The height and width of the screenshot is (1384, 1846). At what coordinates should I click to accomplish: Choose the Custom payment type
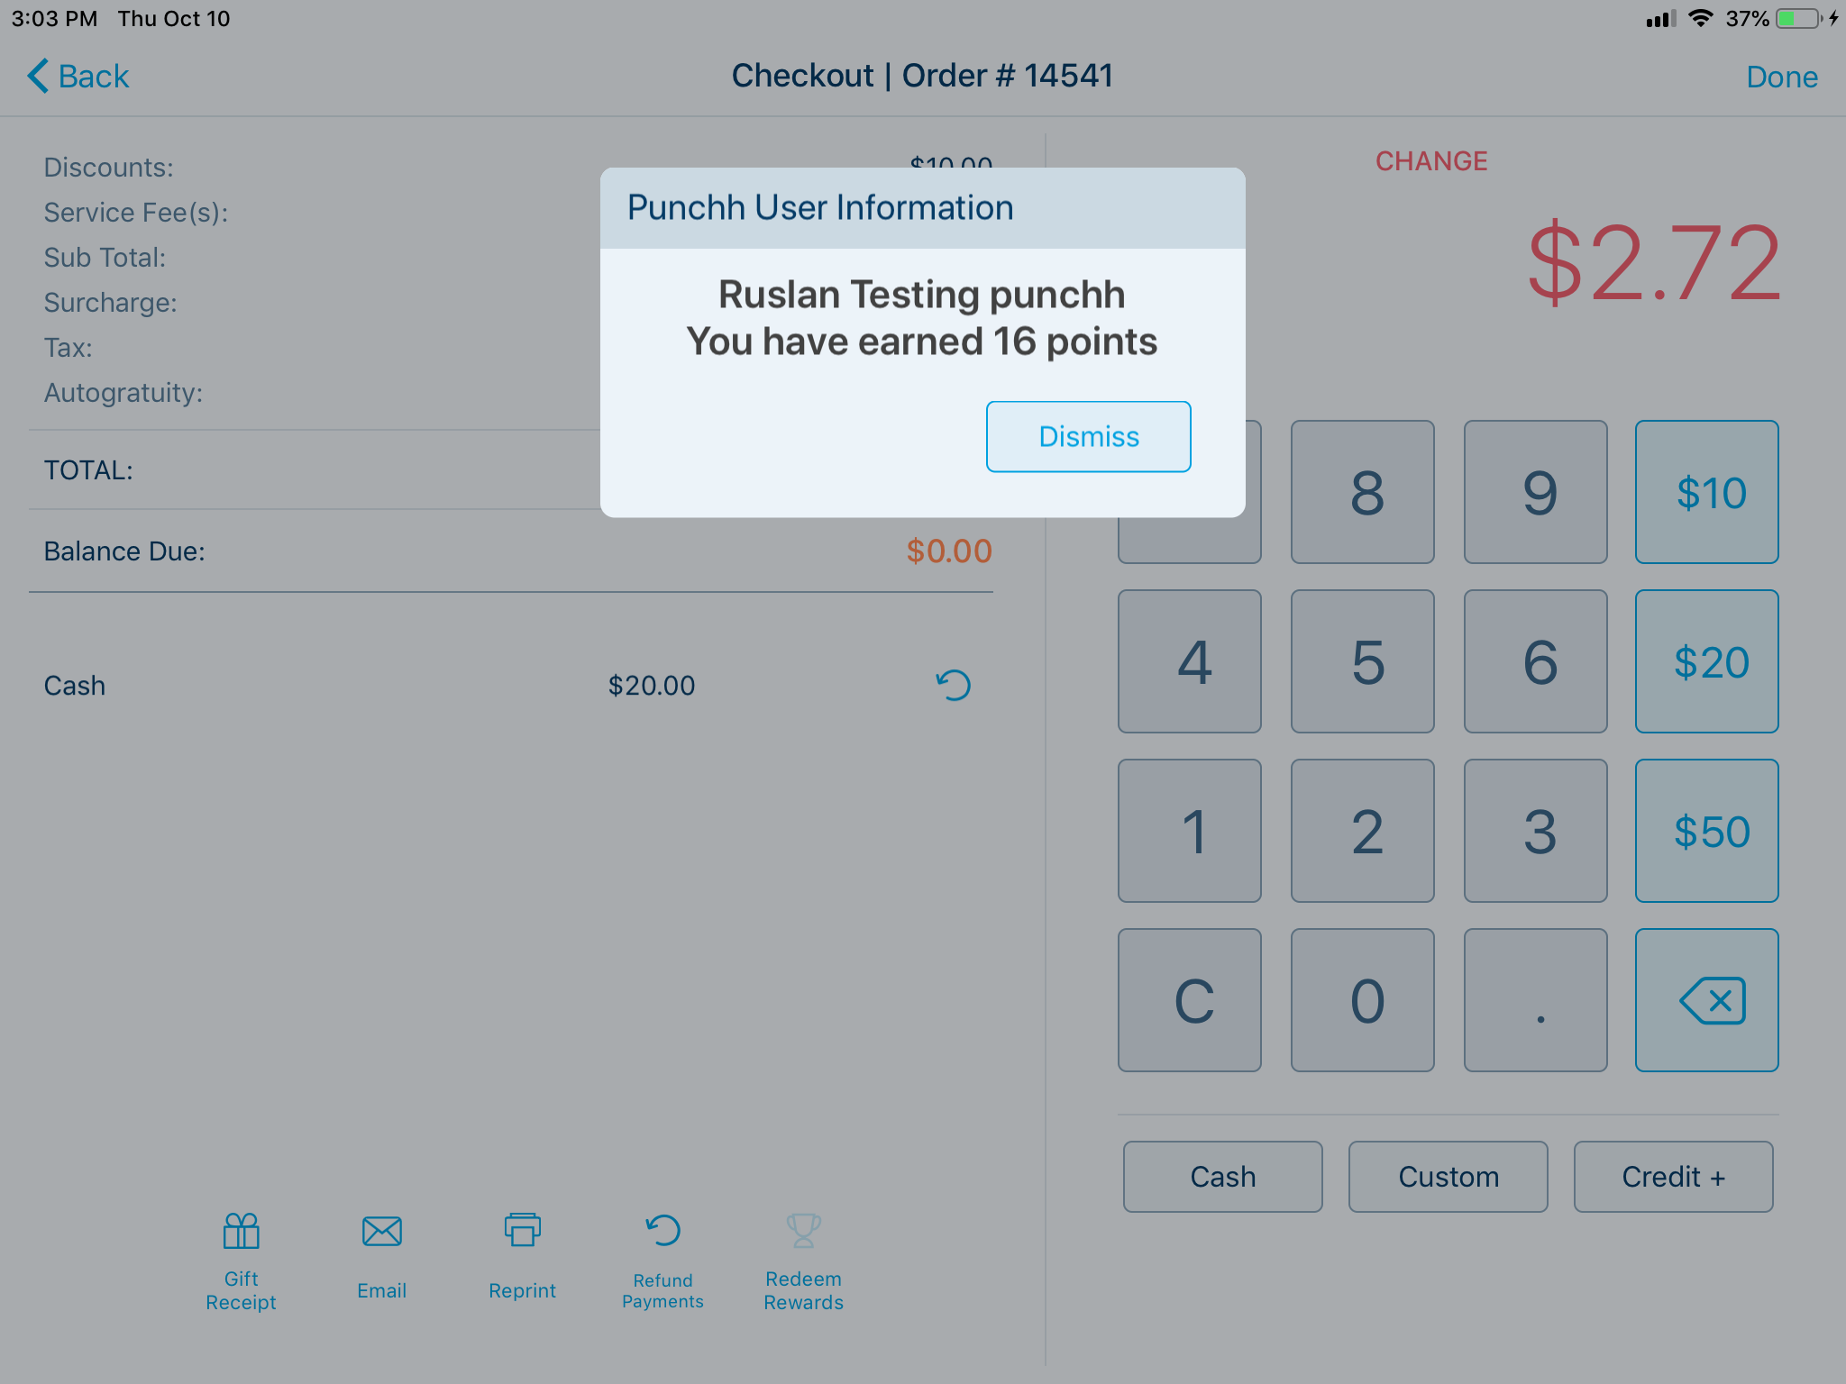click(x=1448, y=1177)
